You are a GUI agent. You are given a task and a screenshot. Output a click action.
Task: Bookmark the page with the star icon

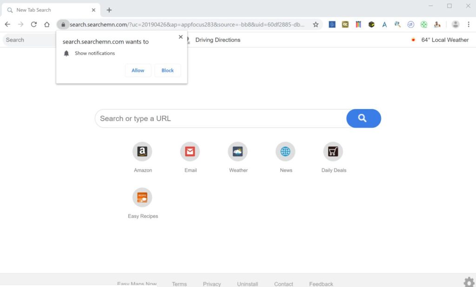coord(316,24)
